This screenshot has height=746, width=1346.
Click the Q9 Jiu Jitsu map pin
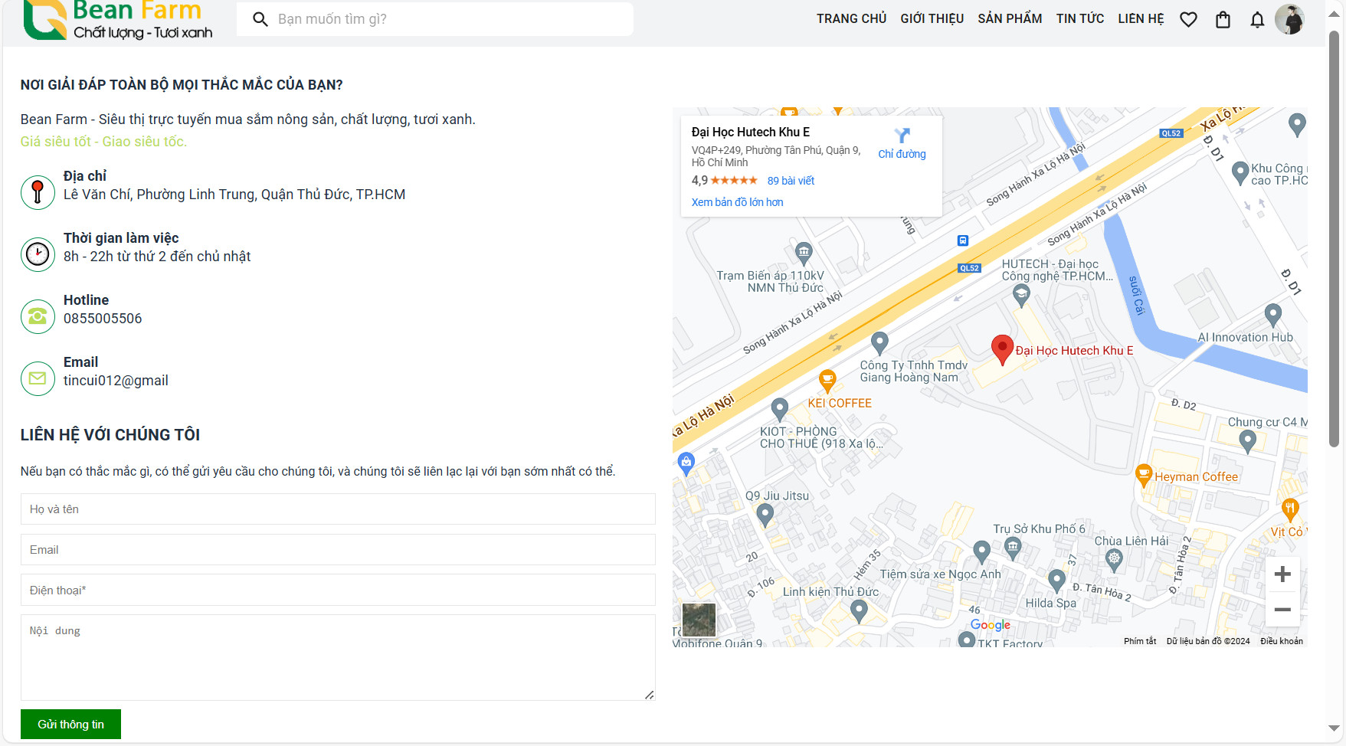765,515
